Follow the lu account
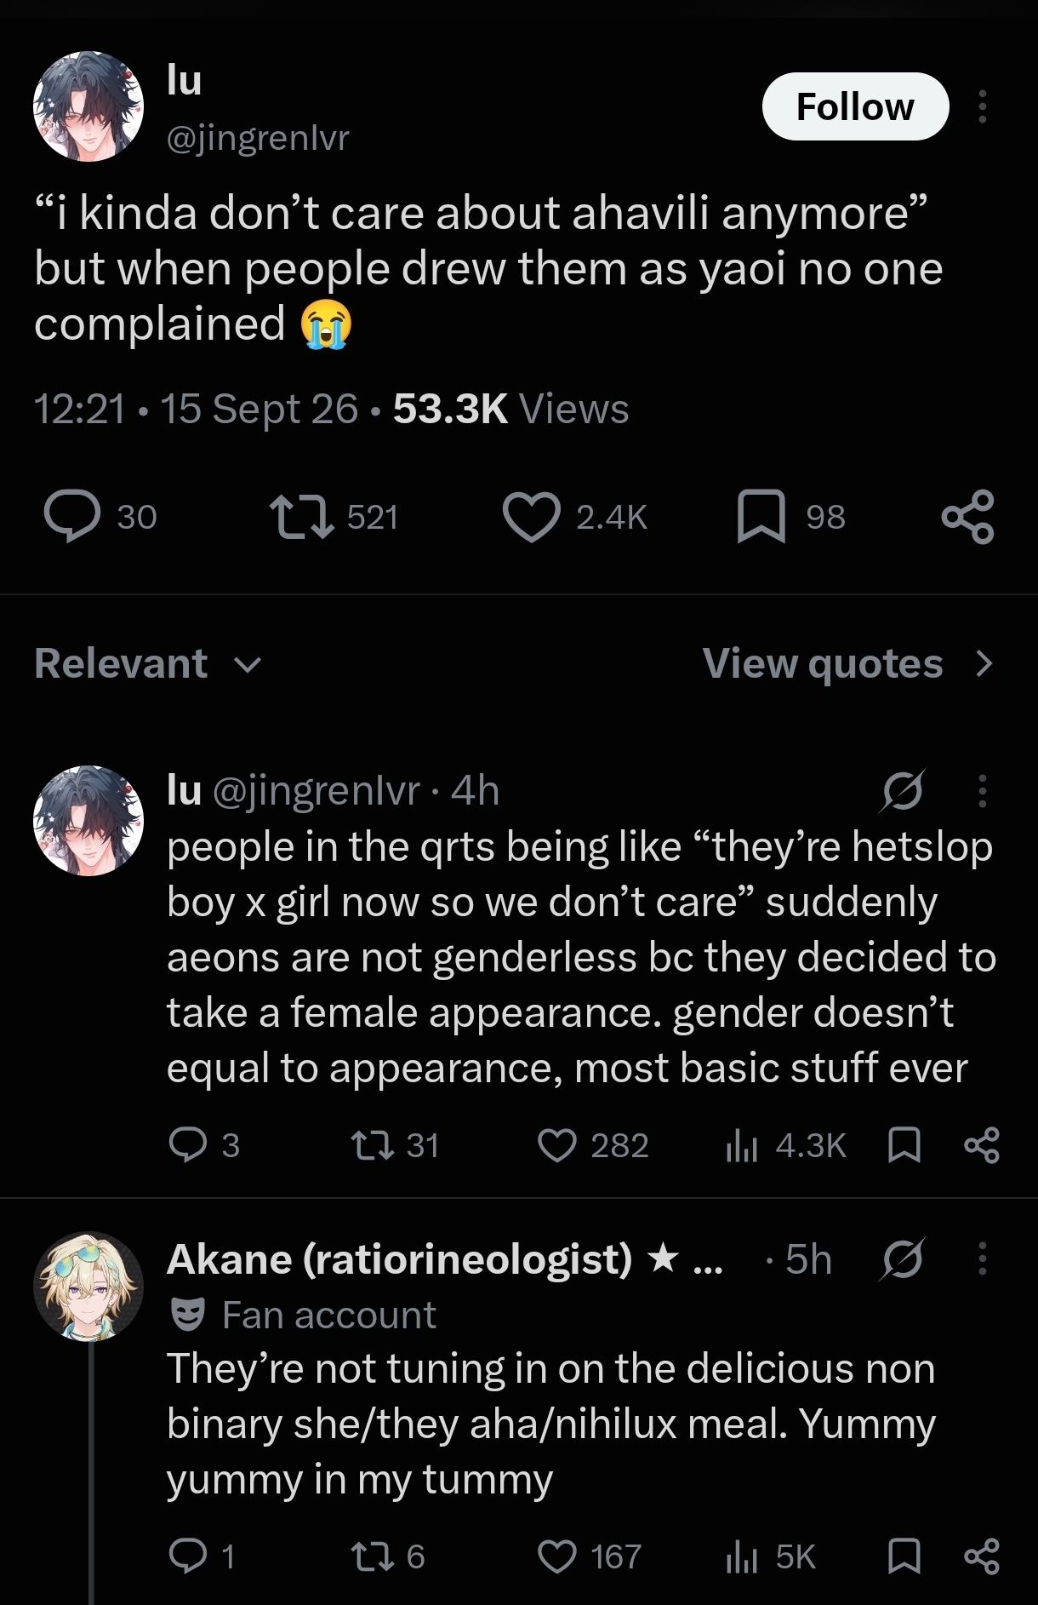Viewport: 1038px width, 1605px height. point(855,106)
